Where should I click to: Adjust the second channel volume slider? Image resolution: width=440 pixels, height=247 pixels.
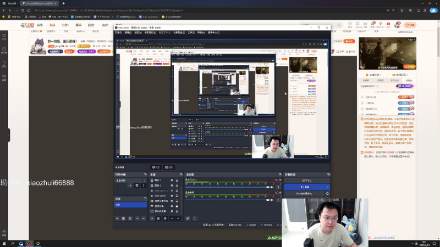point(227,200)
